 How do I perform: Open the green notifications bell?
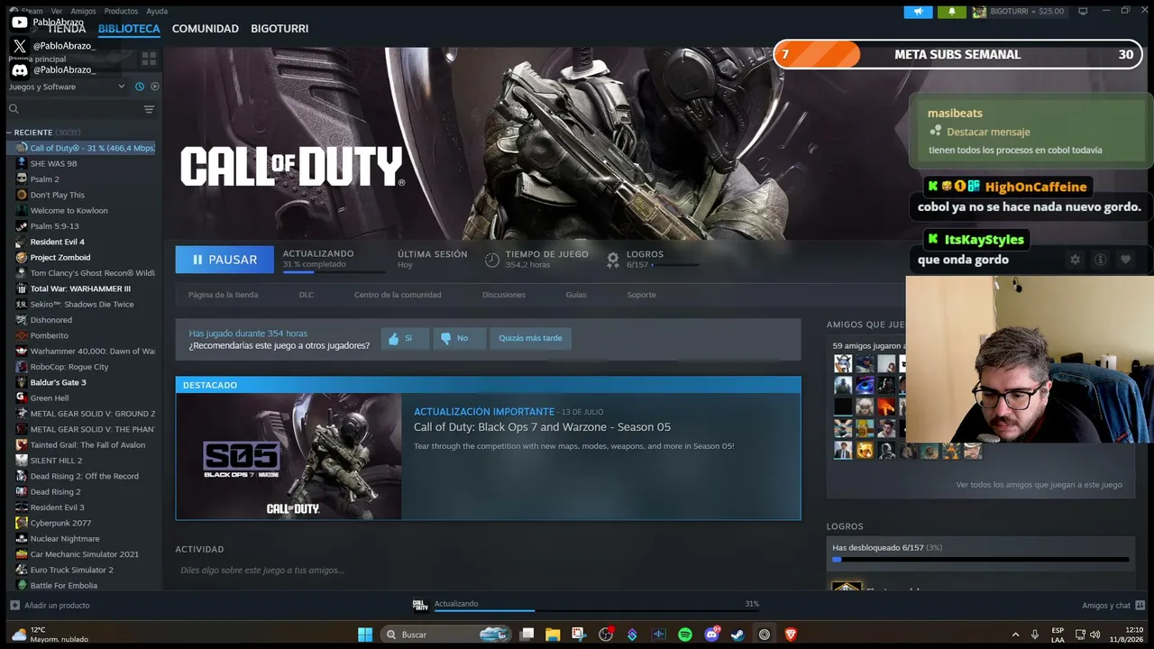tap(951, 11)
